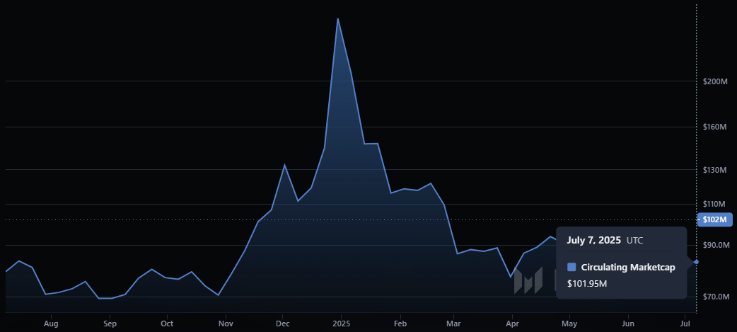737x332 pixels.
Task: Click the Aug label on time axis
Action: click(51, 324)
